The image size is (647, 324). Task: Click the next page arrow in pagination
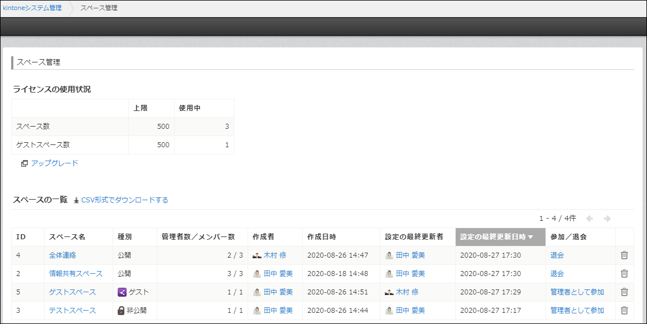(607, 218)
